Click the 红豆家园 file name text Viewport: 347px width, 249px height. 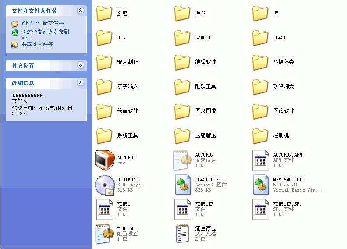click(205, 228)
